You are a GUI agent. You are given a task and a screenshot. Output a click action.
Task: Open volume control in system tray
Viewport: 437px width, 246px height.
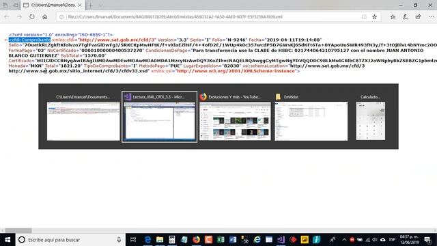[375, 240]
